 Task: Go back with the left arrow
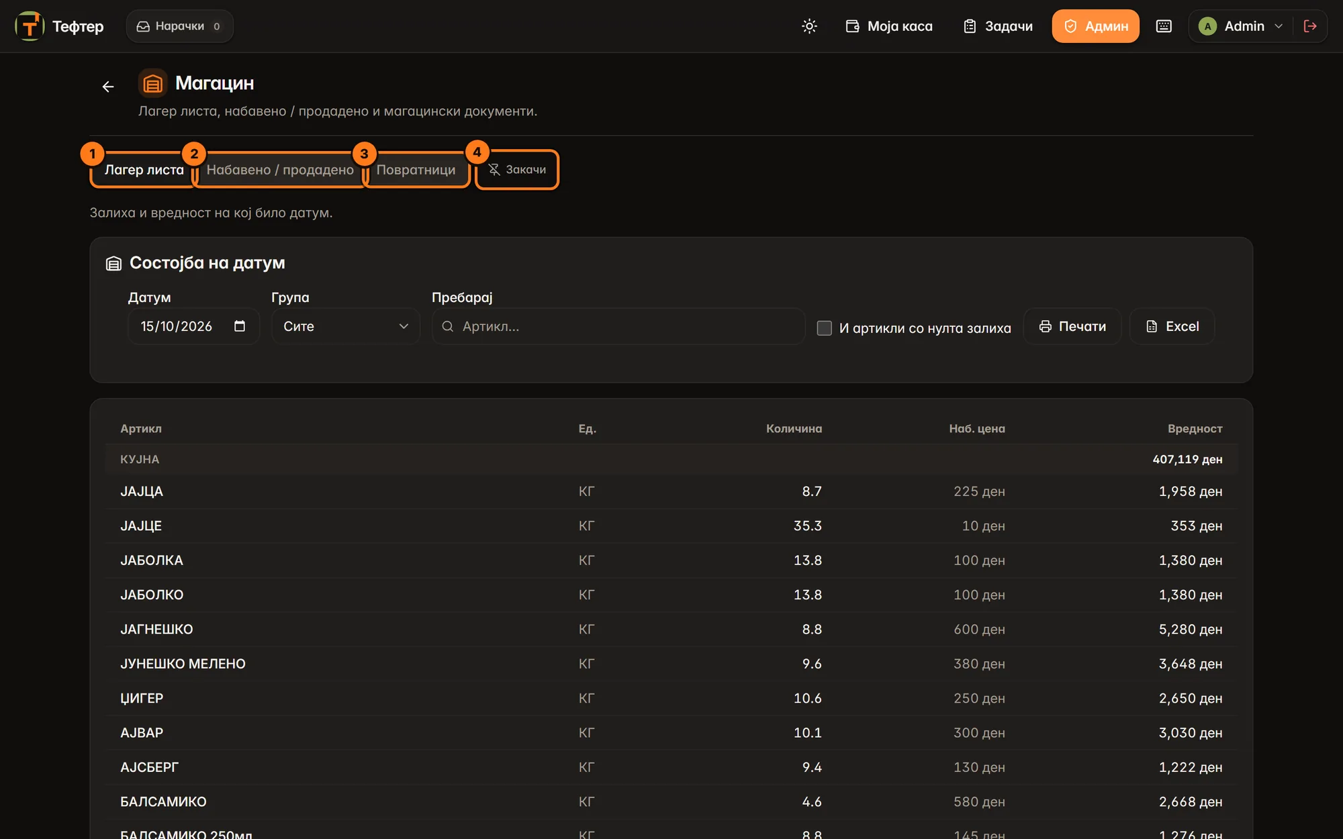pyautogui.click(x=108, y=87)
